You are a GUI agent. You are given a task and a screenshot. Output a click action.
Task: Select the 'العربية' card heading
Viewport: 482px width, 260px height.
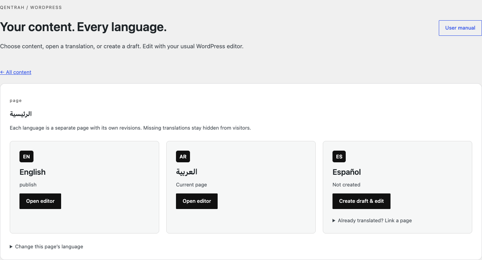[186, 172]
